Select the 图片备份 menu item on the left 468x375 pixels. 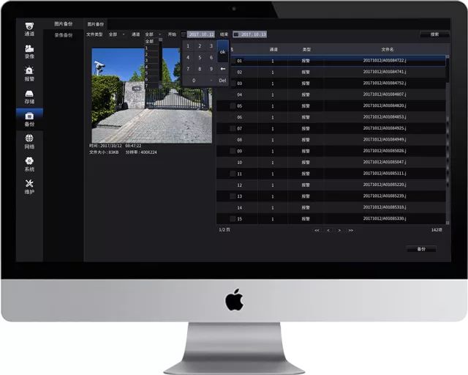tap(64, 24)
